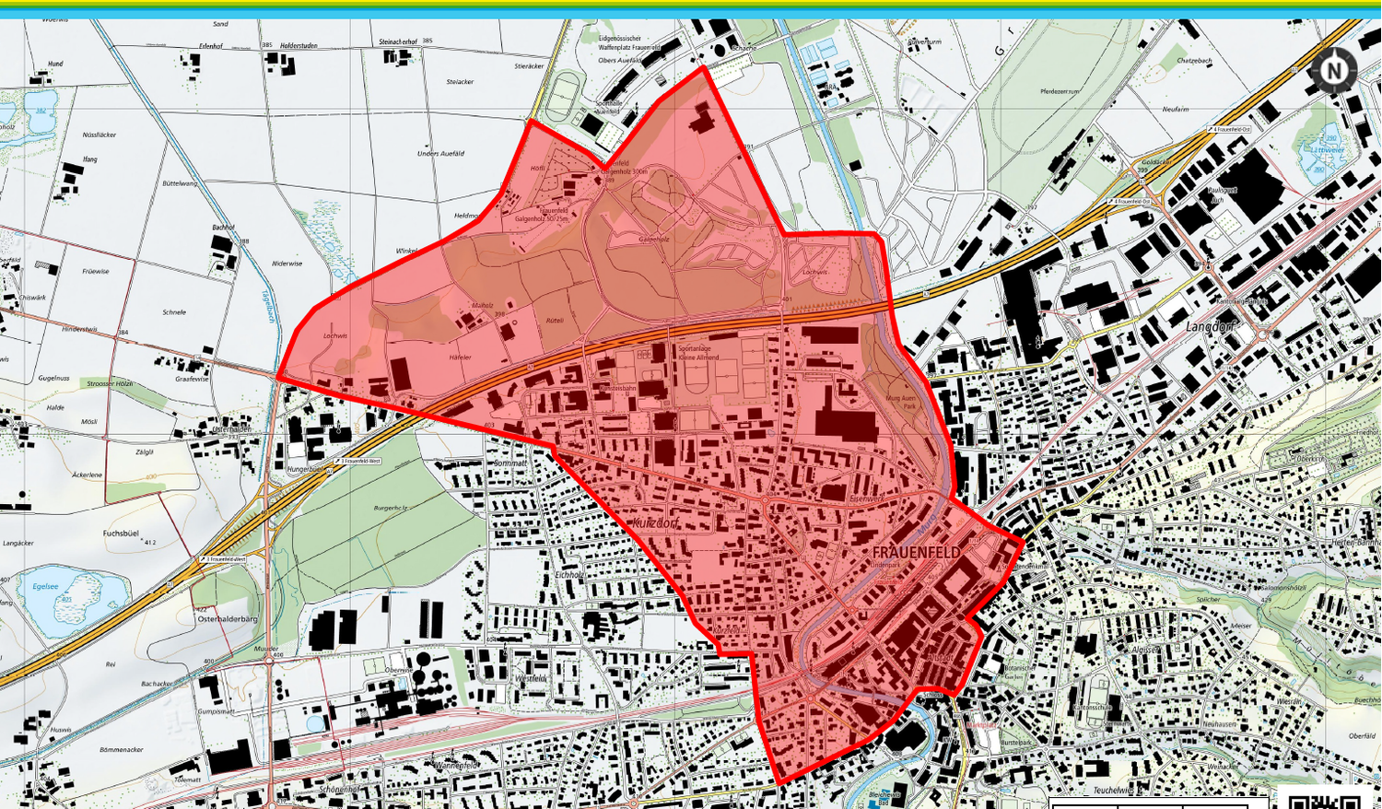This screenshot has height=809, width=1382.
Task: Click the Chatzebach place label
Action: 1194,61
